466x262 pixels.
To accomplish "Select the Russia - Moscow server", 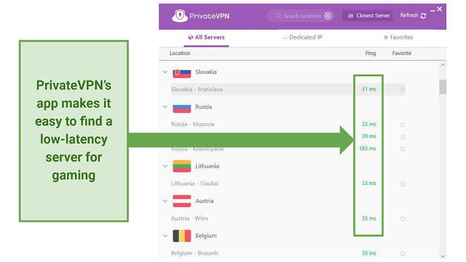I will click(x=193, y=124).
